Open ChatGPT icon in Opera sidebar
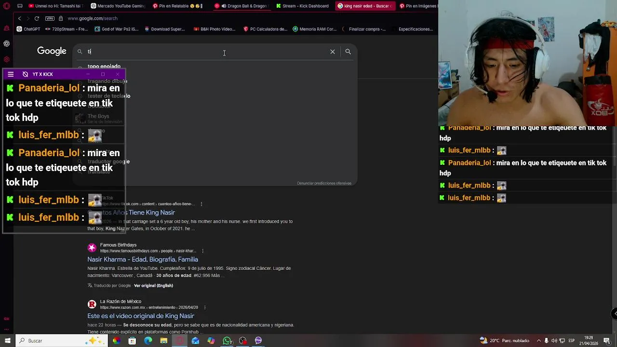Image resolution: width=617 pixels, height=347 pixels. tap(7, 43)
